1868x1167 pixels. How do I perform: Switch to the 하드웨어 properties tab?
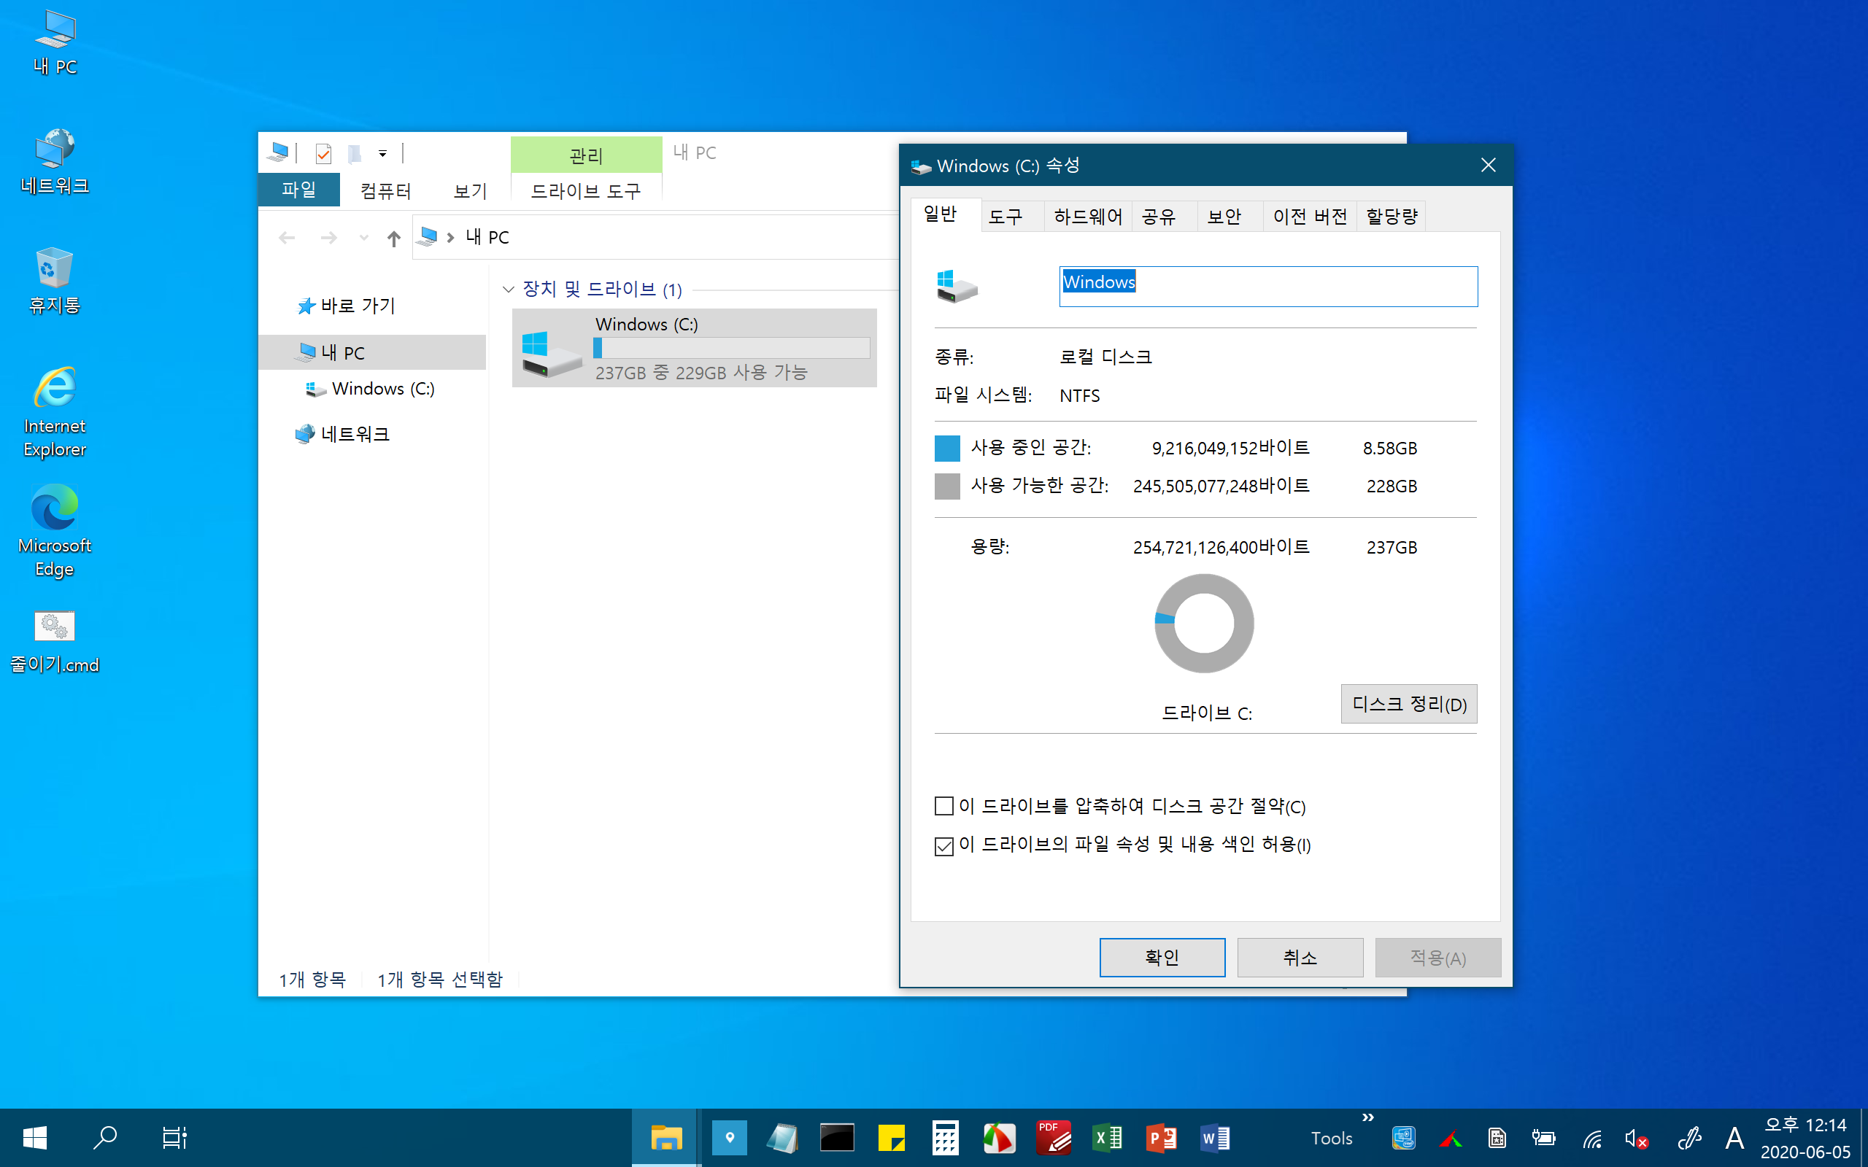tap(1088, 216)
